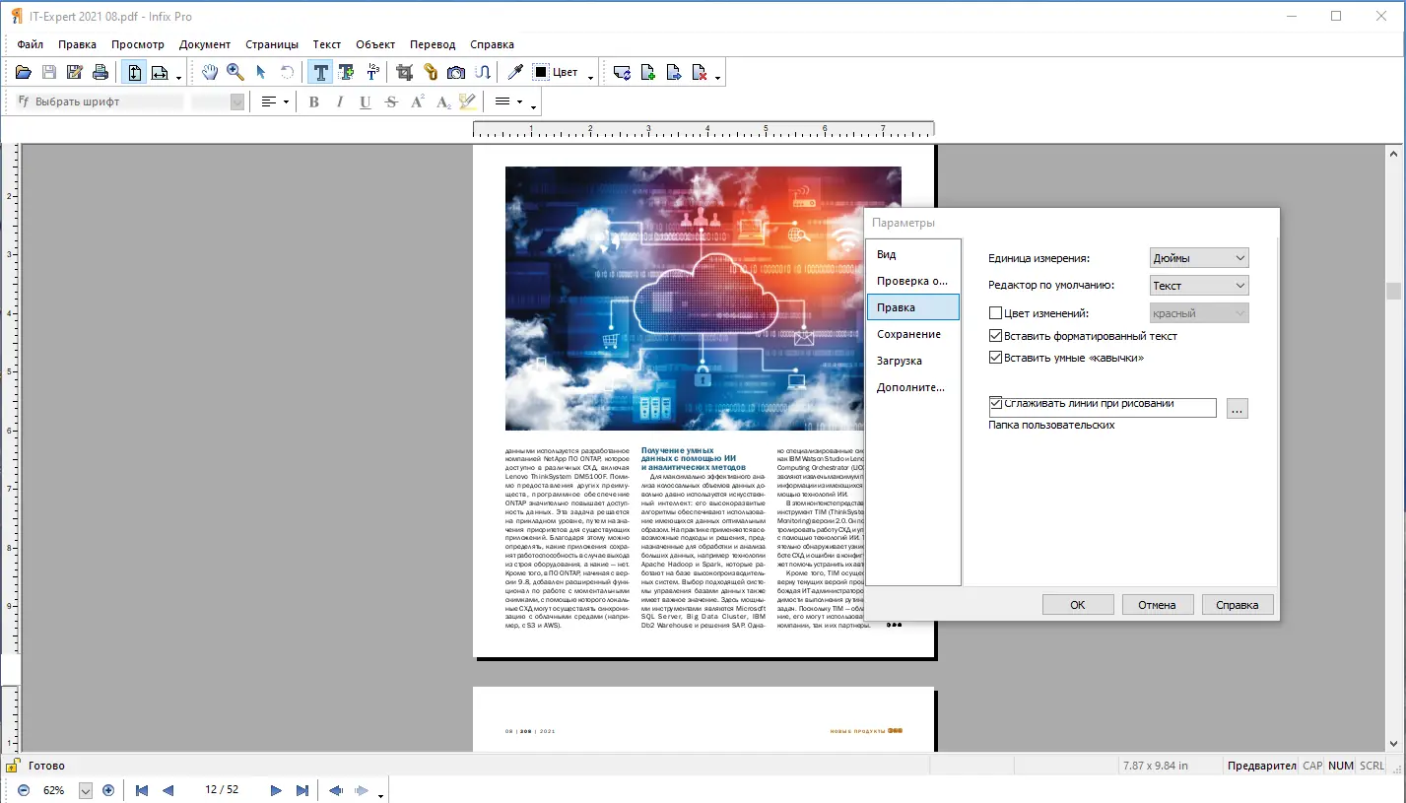
Task: Click the text flow linking tool icon
Action: (483, 72)
